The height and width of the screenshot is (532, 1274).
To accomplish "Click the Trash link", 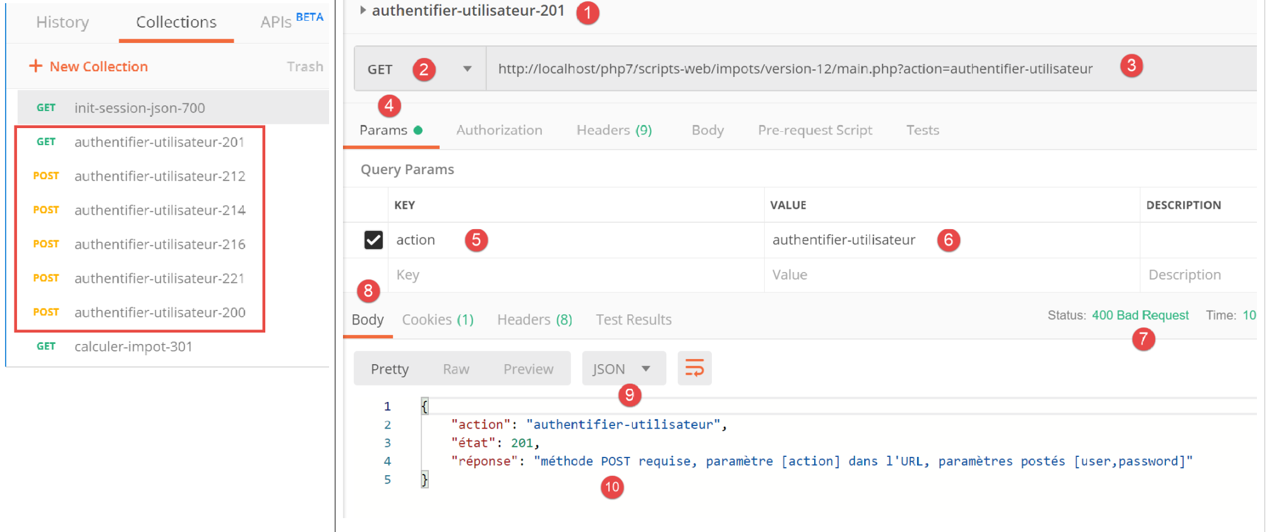I will click(x=304, y=66).
